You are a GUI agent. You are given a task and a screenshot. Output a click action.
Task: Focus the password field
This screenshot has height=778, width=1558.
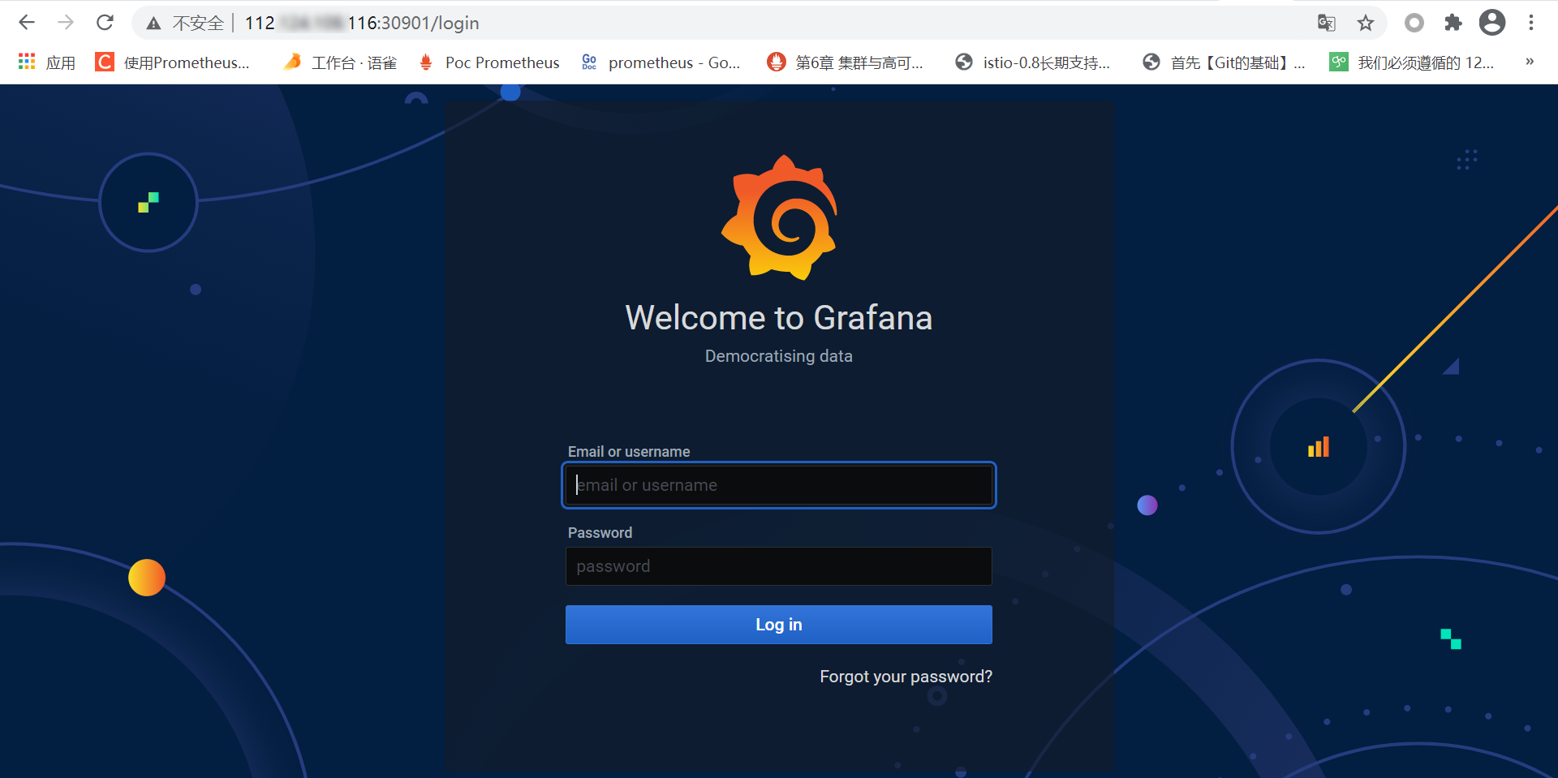click(779, 566)
